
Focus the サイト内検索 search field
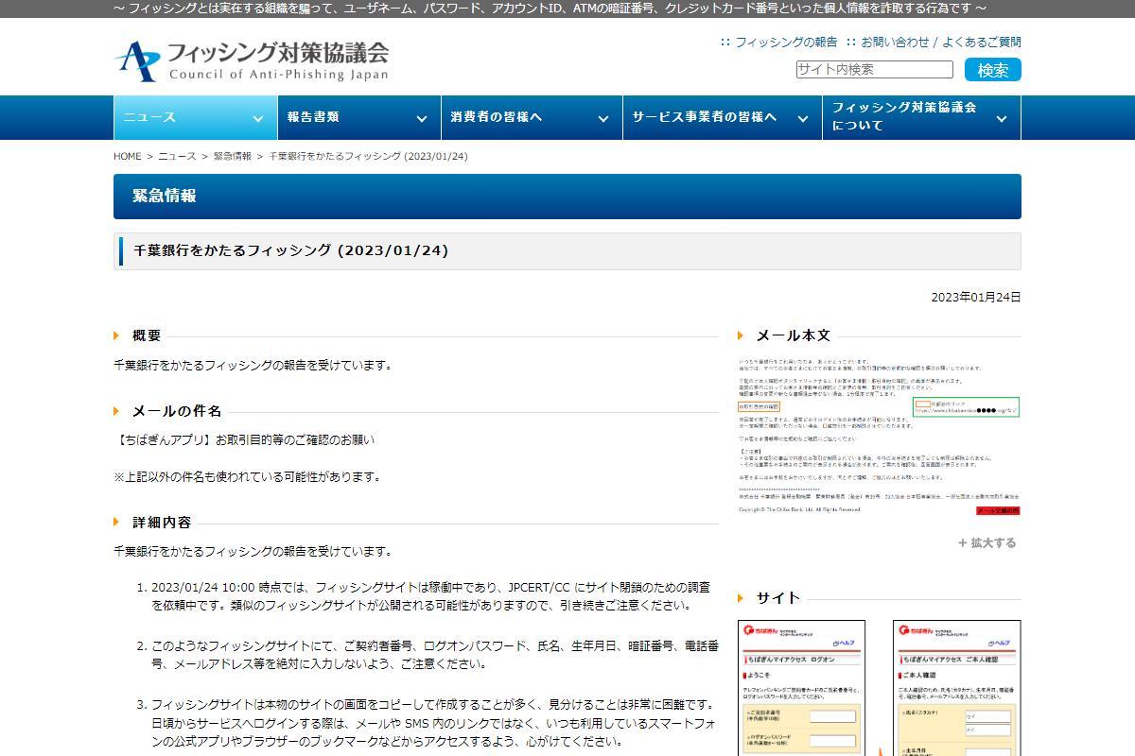tap(874, 69)
